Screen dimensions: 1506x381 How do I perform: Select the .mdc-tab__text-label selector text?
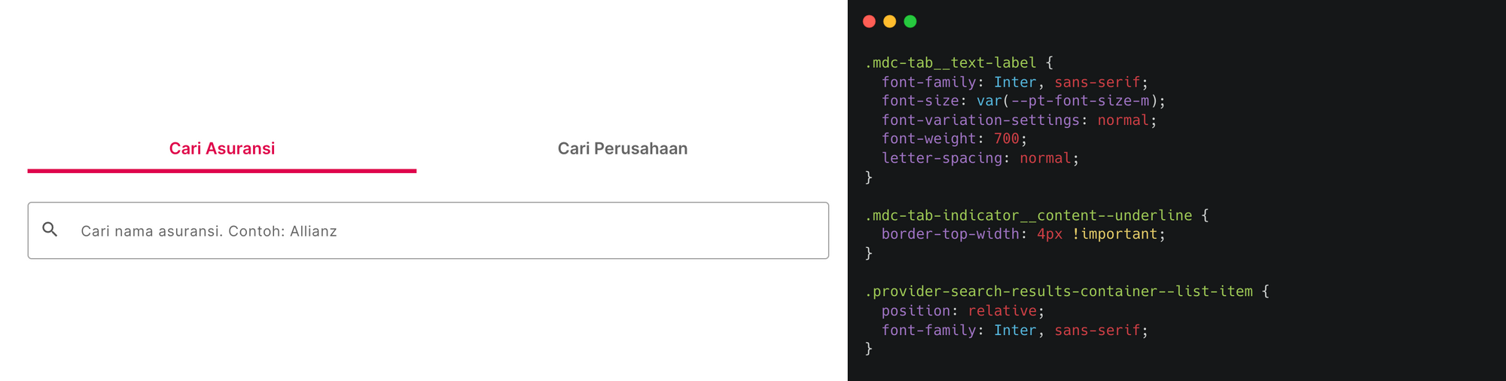(950, 62)
